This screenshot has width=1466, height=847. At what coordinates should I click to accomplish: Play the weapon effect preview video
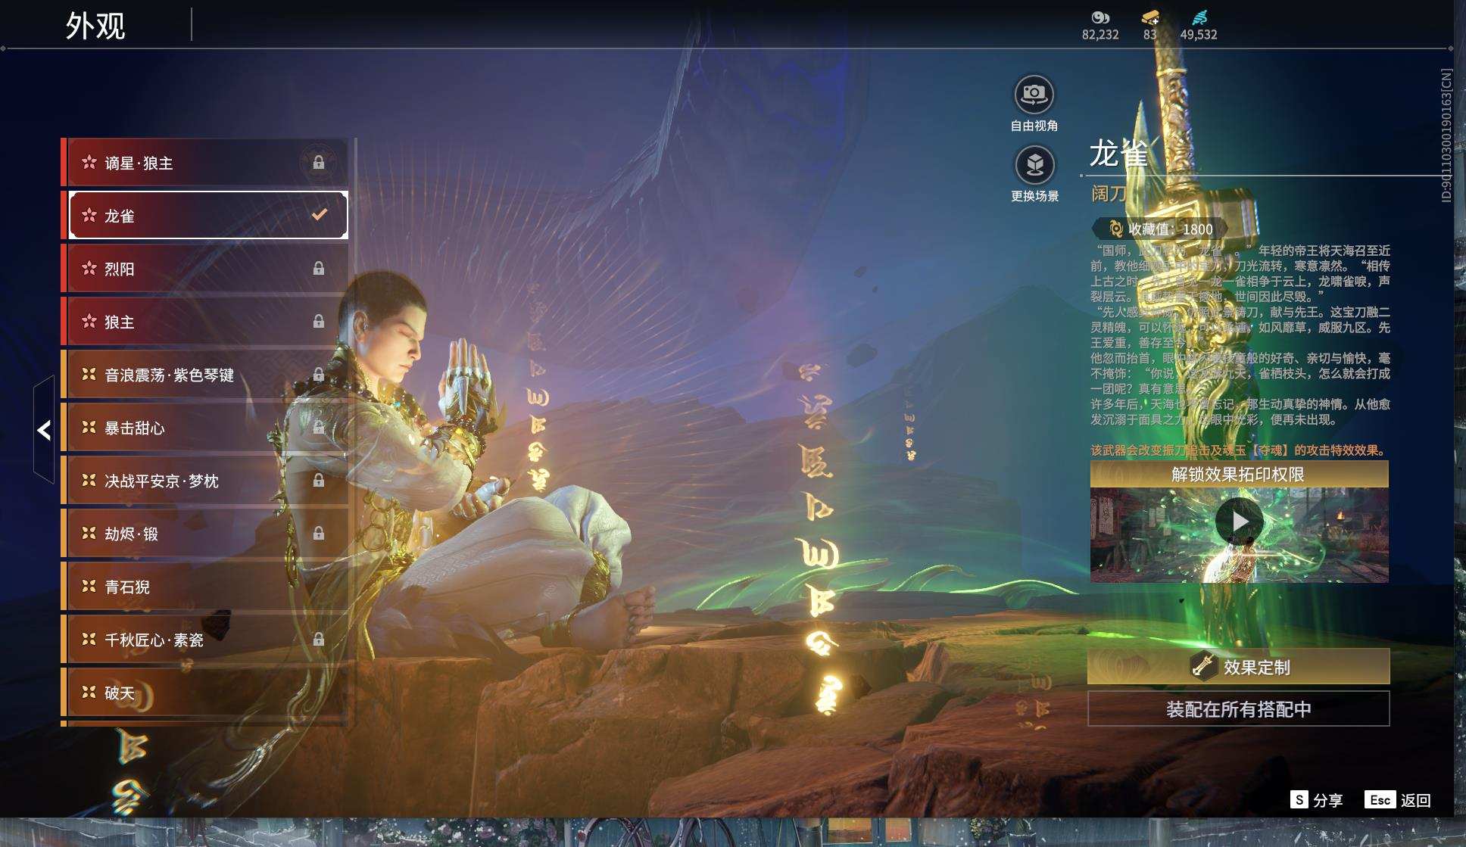(x=1239, y=522)
